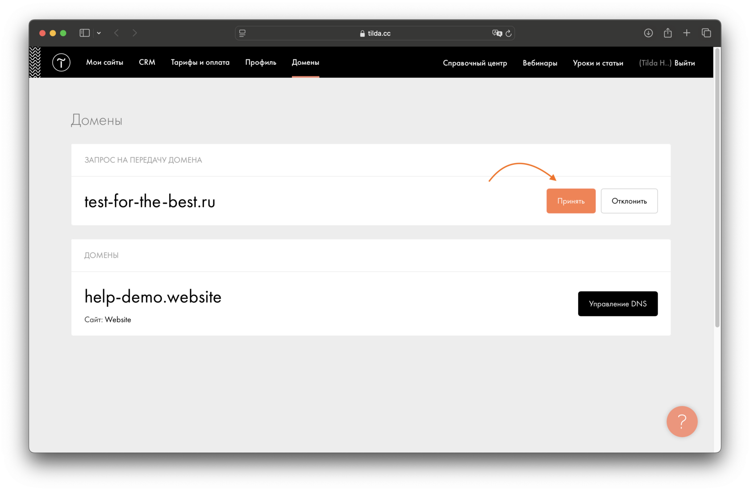Open the page reader icon in address bar
750x491 pixels.
(242, 33)
